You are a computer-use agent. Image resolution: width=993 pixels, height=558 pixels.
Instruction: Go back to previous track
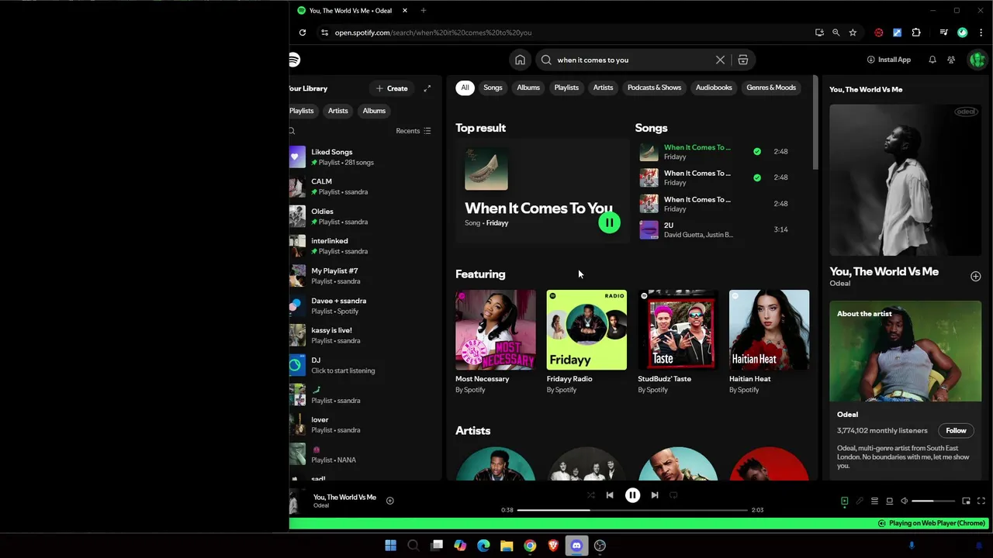[610, 495]
